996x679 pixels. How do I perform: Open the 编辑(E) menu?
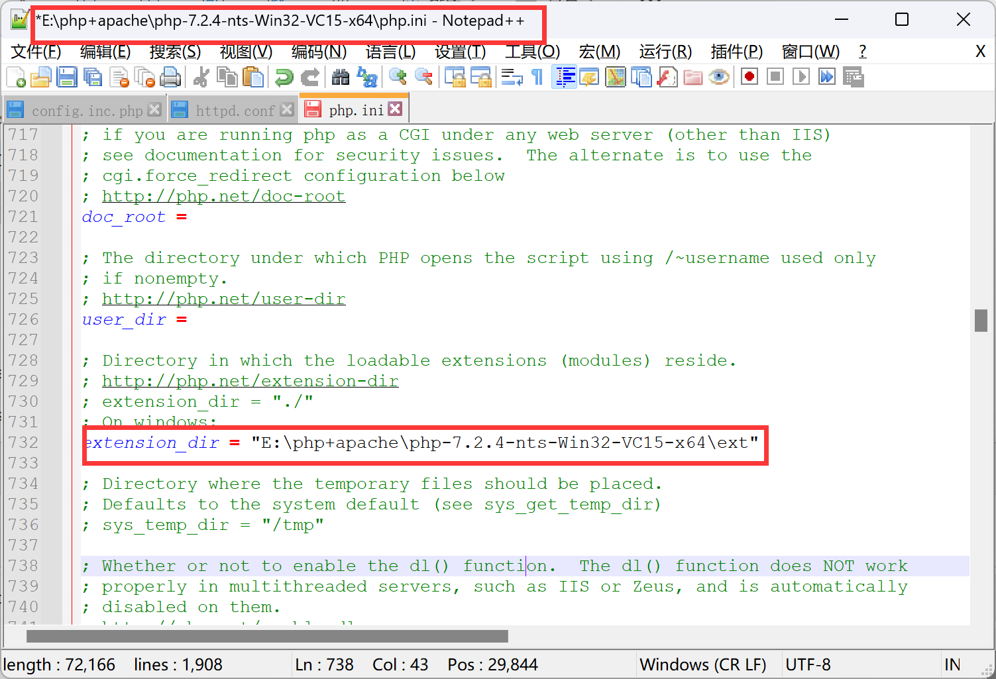point(105,52)
